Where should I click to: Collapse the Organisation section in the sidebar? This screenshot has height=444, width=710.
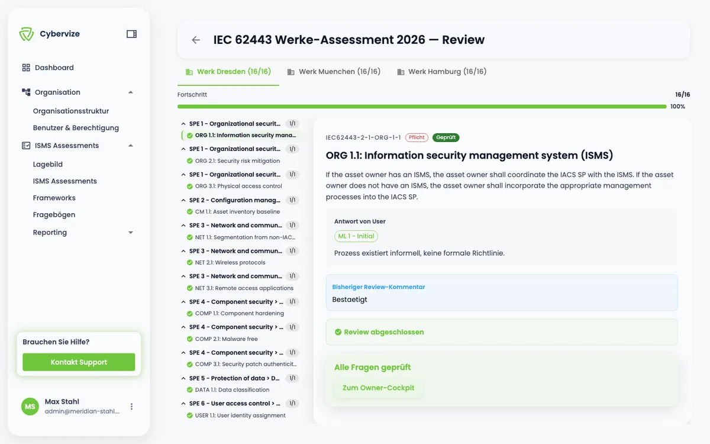(131, 92)
